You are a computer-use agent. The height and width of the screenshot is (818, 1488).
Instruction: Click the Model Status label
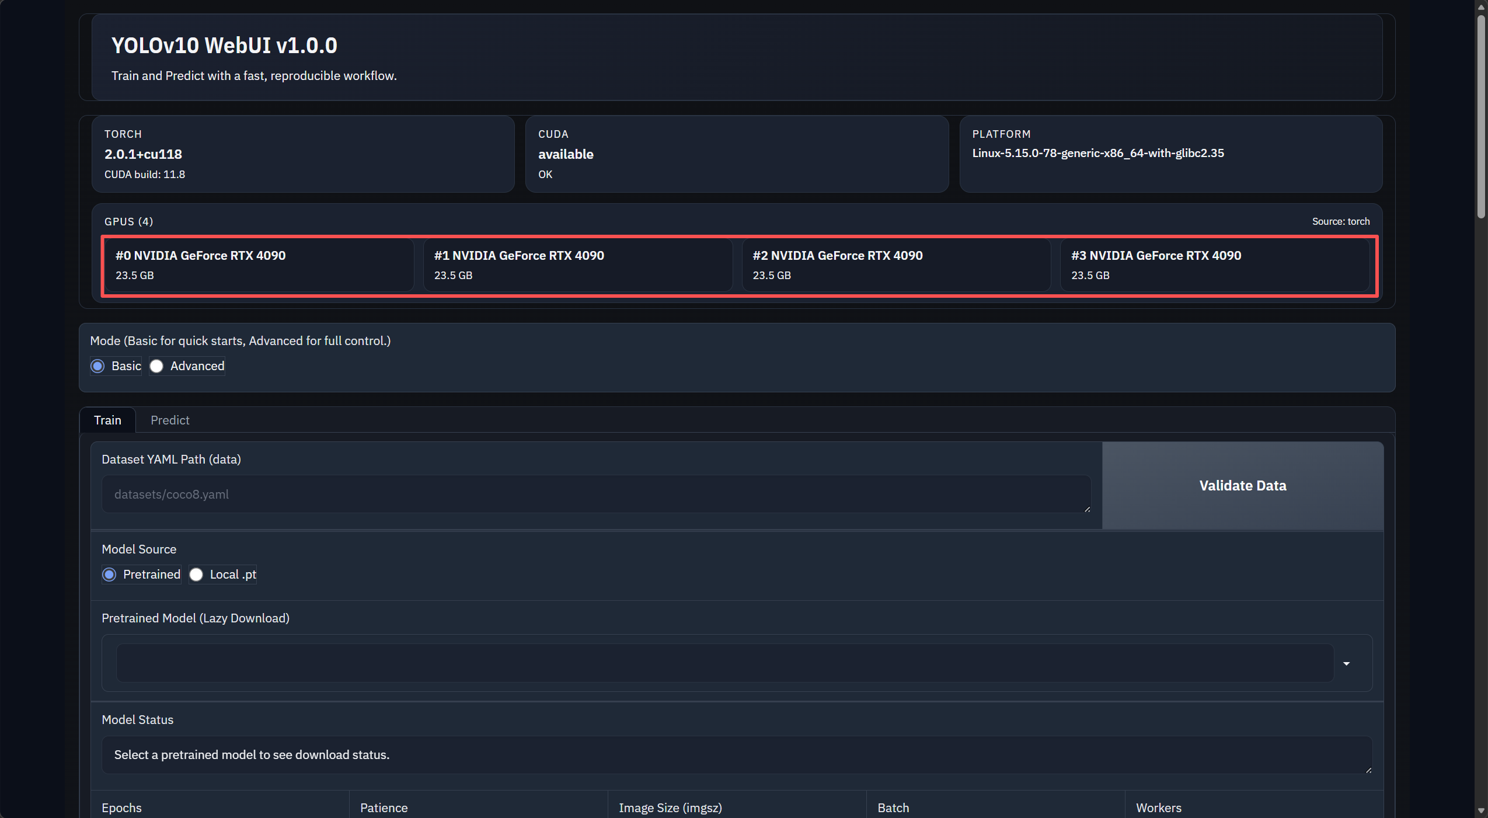click(137, 720)
